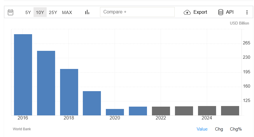Click the 2018 x-axis label

[x=69, y=118]
